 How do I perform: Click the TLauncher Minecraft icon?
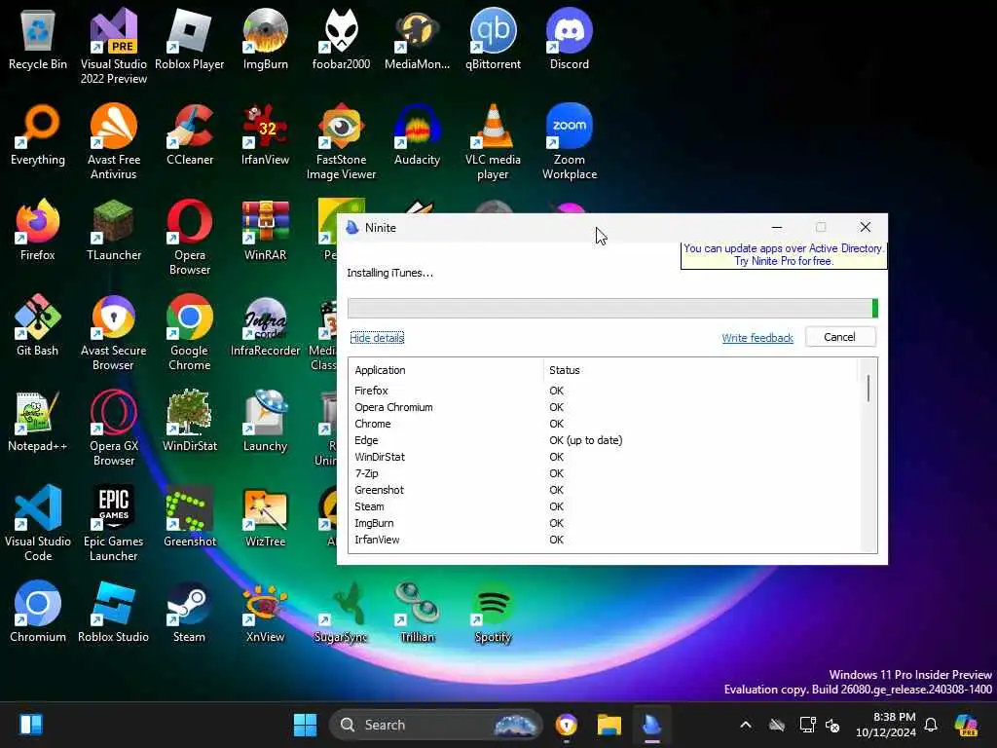click(113, 230)
